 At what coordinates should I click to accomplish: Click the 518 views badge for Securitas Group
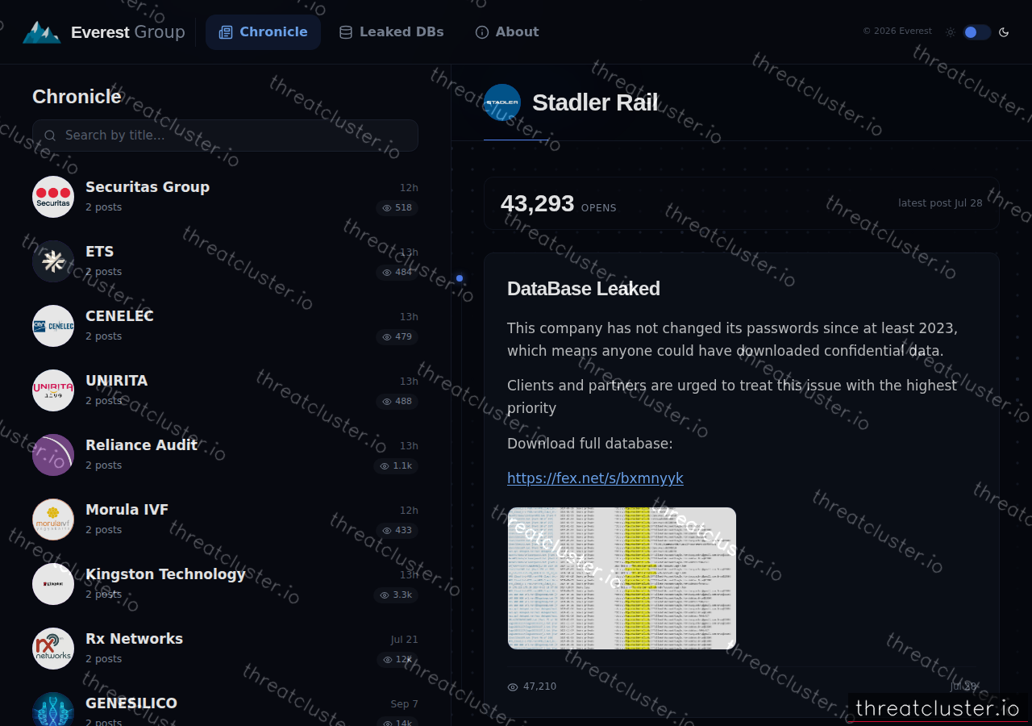[x=397, y=208]
